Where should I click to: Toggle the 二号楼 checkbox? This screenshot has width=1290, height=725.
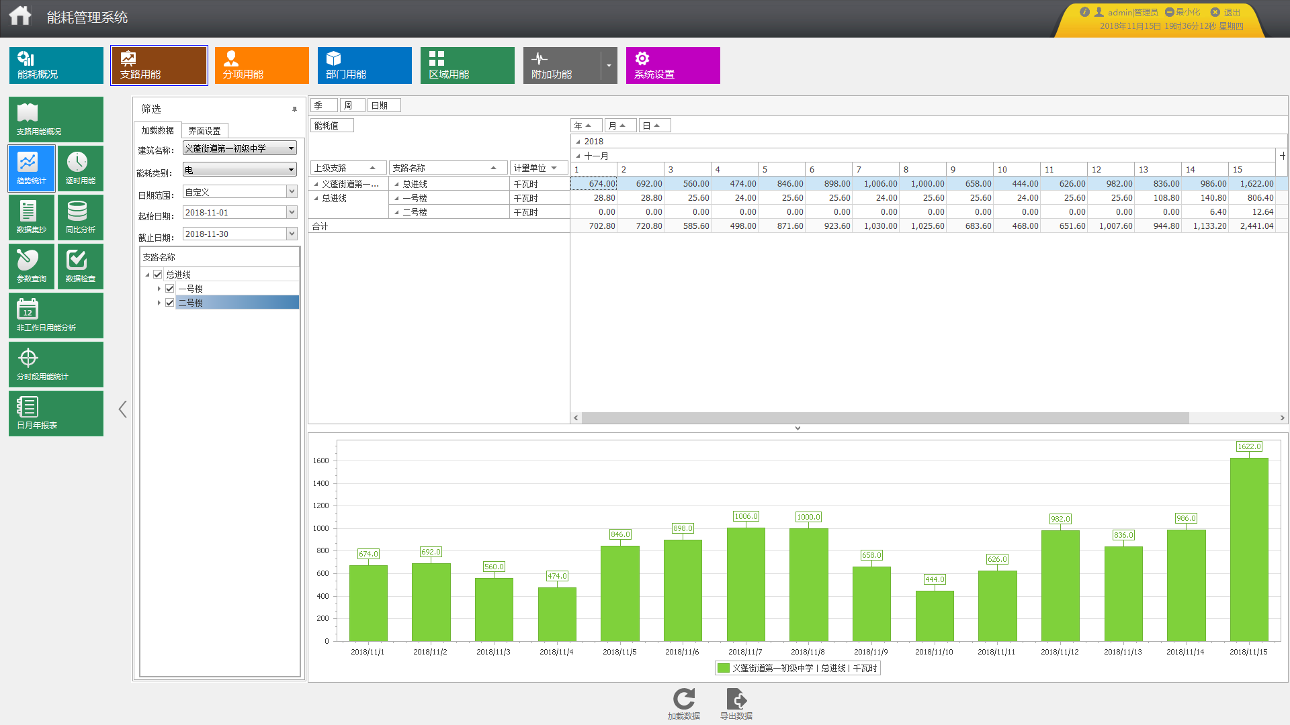[170, 303]
